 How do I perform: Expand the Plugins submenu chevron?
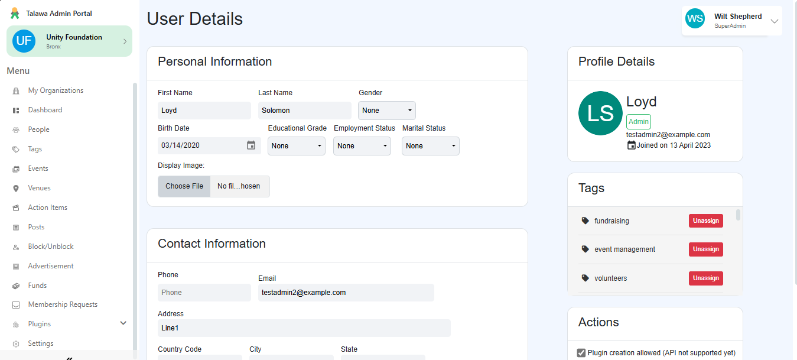pos(123,323)
